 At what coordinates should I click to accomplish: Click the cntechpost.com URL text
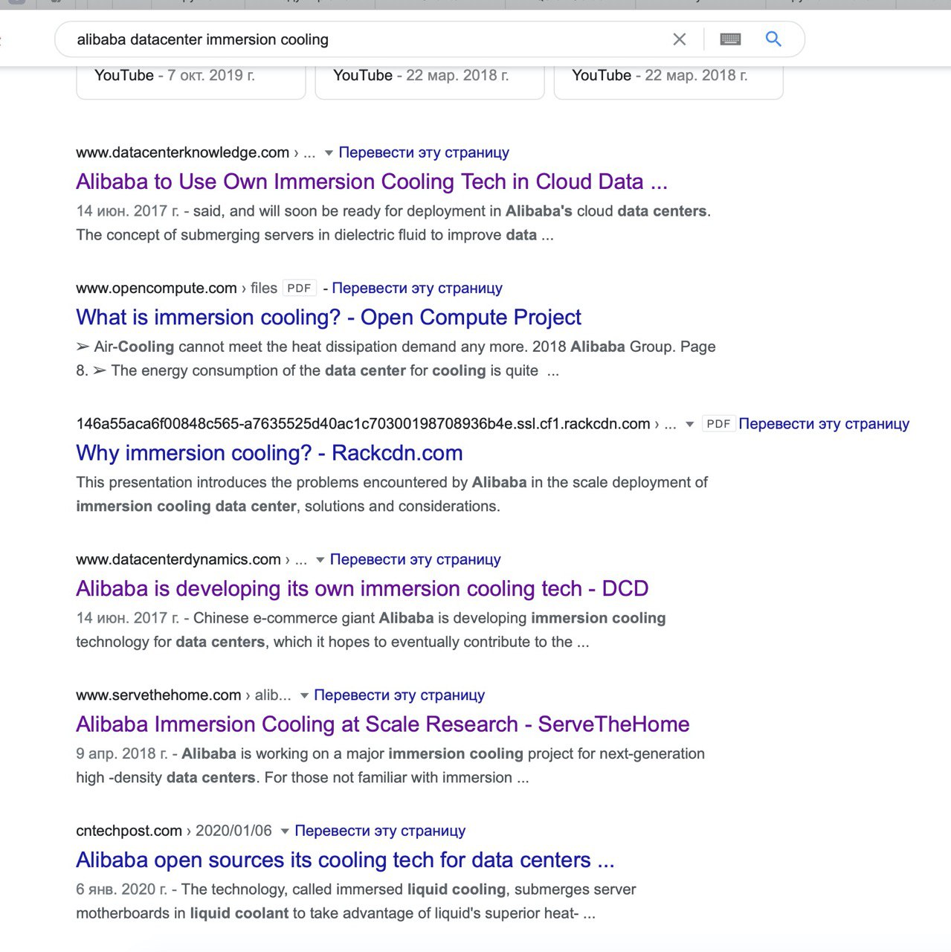tap(129, 831)
